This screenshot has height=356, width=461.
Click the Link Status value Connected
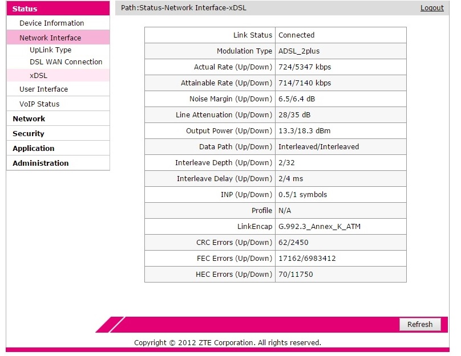point(296,35)
